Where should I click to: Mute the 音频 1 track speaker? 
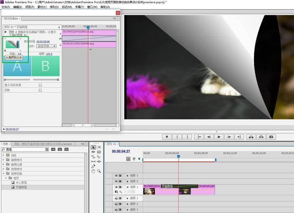[x=116, y=198]
